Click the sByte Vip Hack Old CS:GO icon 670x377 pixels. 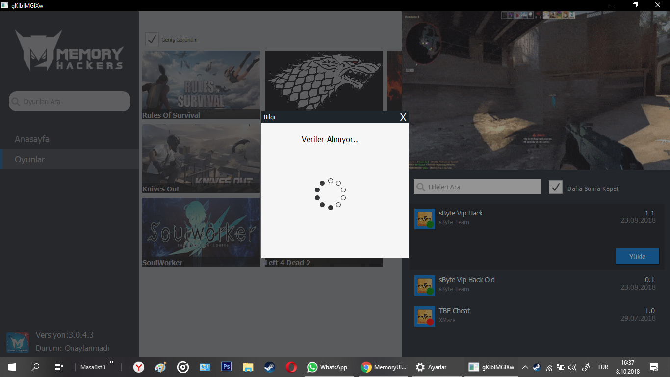[x=424, y=286]
